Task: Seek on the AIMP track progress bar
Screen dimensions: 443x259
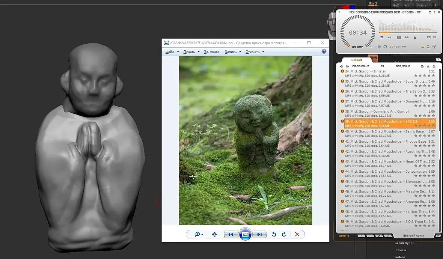Action: (x=408, y=33)
